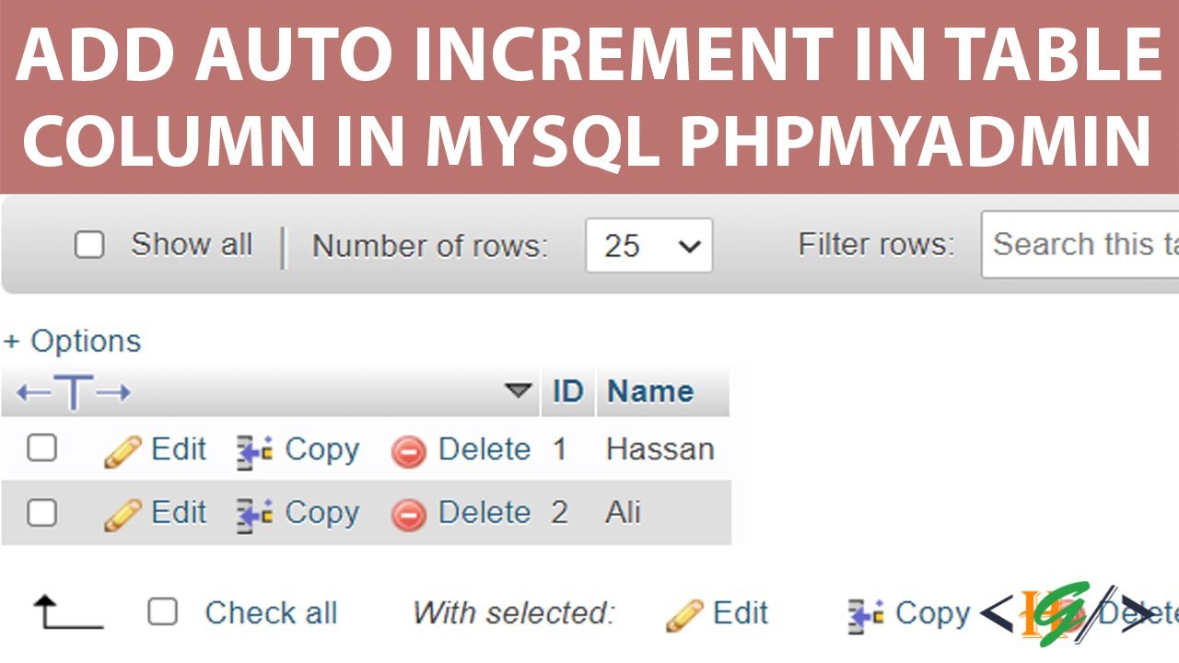Click the ID cell value 2

point(559,513)
